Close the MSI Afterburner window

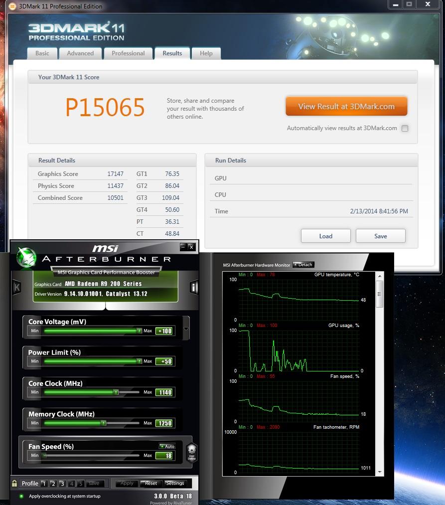(191, 247)
